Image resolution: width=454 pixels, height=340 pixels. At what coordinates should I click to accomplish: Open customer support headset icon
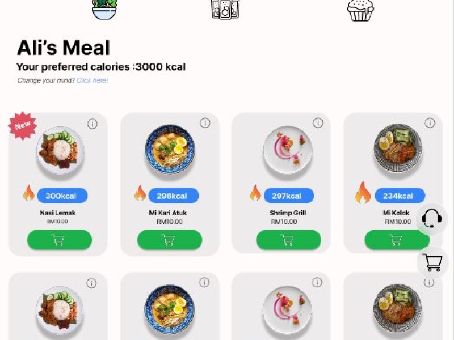coord(432,219)
